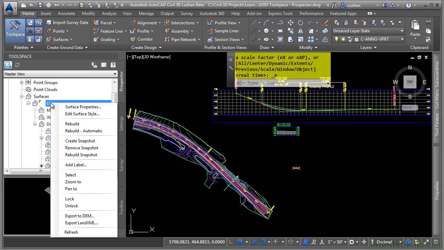Click the Prospector search magnifier icon
Screen dimensions: 444x250
point(8,65)
